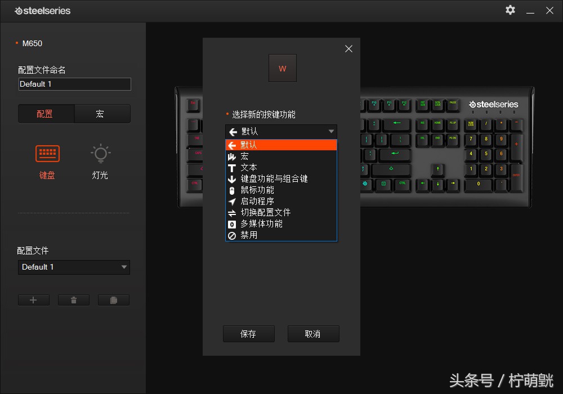Image resolution: width=563 pixels, height=394 pixels.
Task: Select the numpad 5 key on keyboard
Action: [486, 154]
